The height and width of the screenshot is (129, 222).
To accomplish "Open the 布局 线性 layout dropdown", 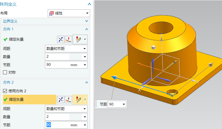I will [x=69, y=13].
